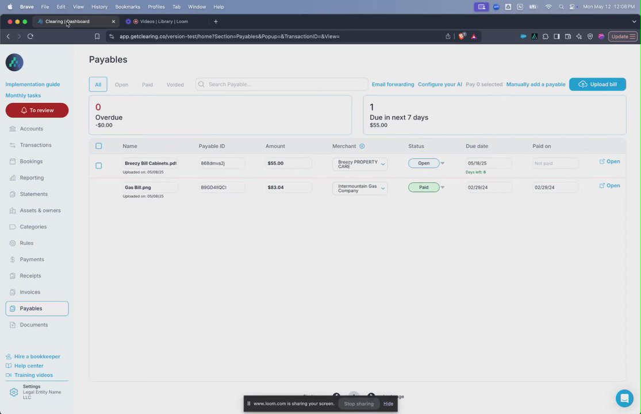This screenshot has height=414, width=641.
Task: Click the To review button
Action: (x=37, y=110)
